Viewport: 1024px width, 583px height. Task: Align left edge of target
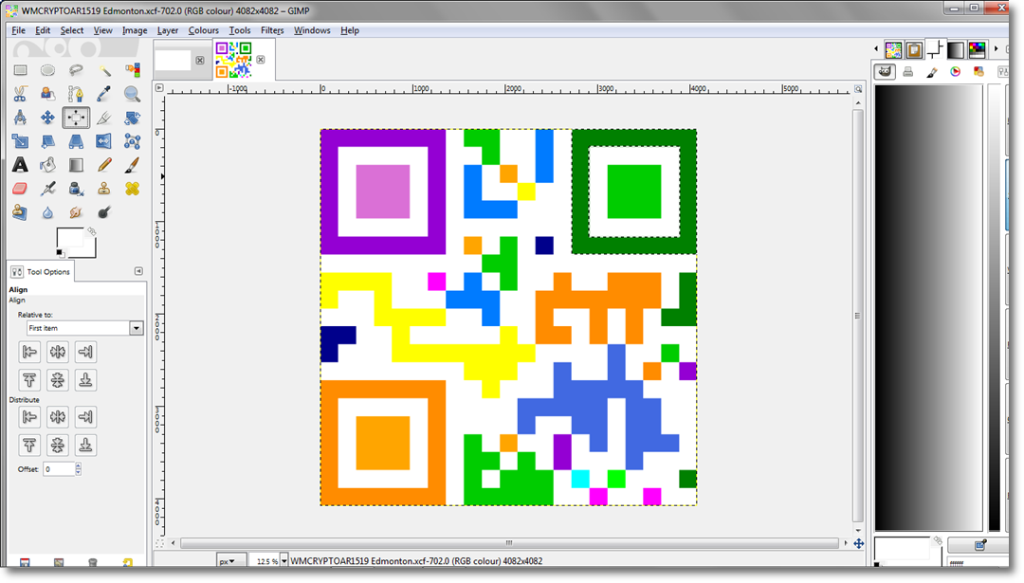[29, 352]
